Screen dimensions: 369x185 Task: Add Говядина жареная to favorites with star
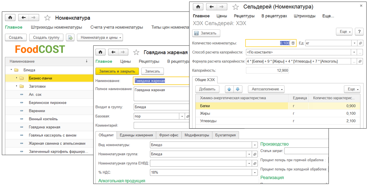pos(136,52)
